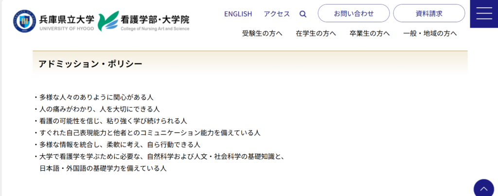Click the line 多様な人々のありように関心がある人
Screen dimensions: 498x196
click(x=96, y=97)
